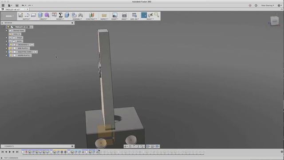Click the Pan hand icon
The image size is (284, 160).
point(134,146)
